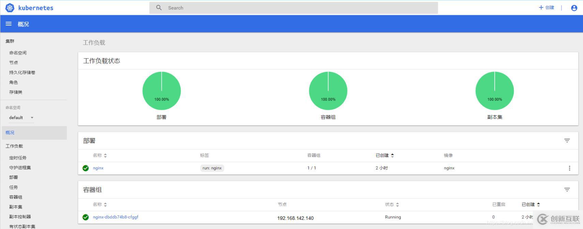
Task: Click green status icon of nginx deployment
Action: coord(86,168)
